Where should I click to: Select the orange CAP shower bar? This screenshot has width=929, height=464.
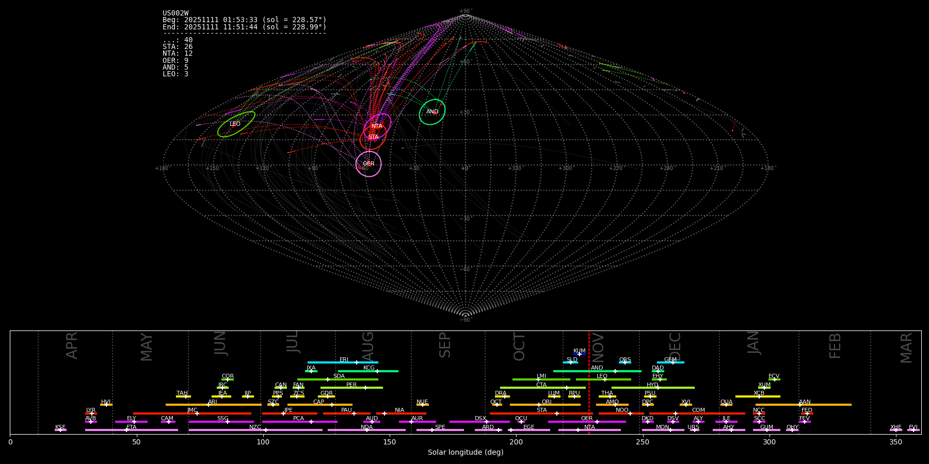[320, 405]
